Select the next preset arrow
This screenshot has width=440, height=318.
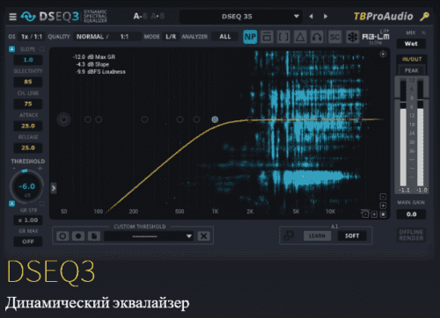326,17
